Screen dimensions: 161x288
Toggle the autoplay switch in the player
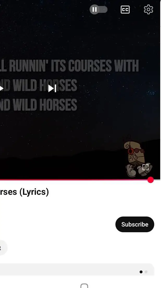tap(98, 9)
